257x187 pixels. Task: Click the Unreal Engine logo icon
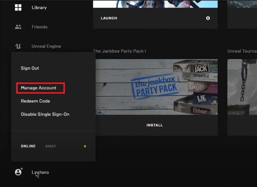[x=18, y=46]
